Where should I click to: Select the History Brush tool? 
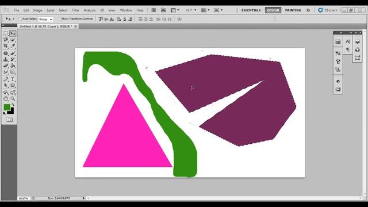click(x=13, y=59)
